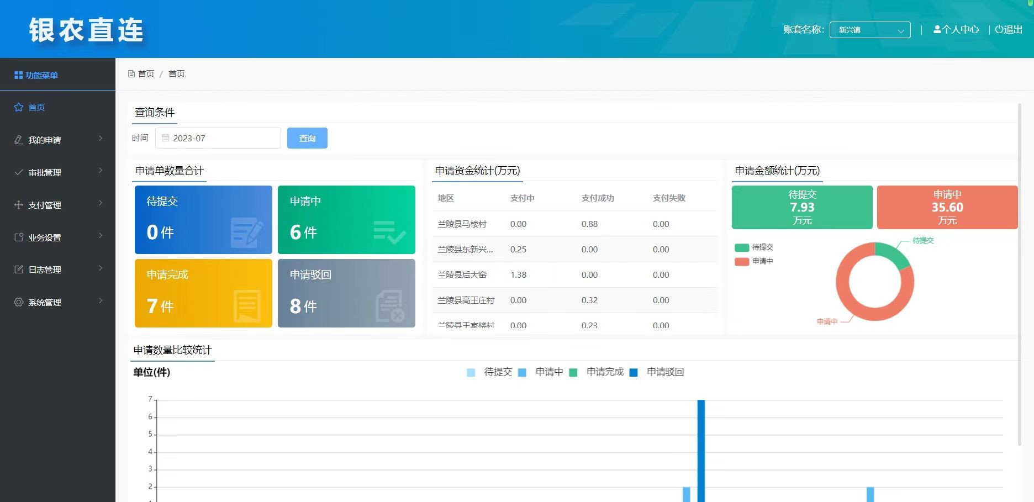Select 首页 in the left navigation

(x=36, y=107)
